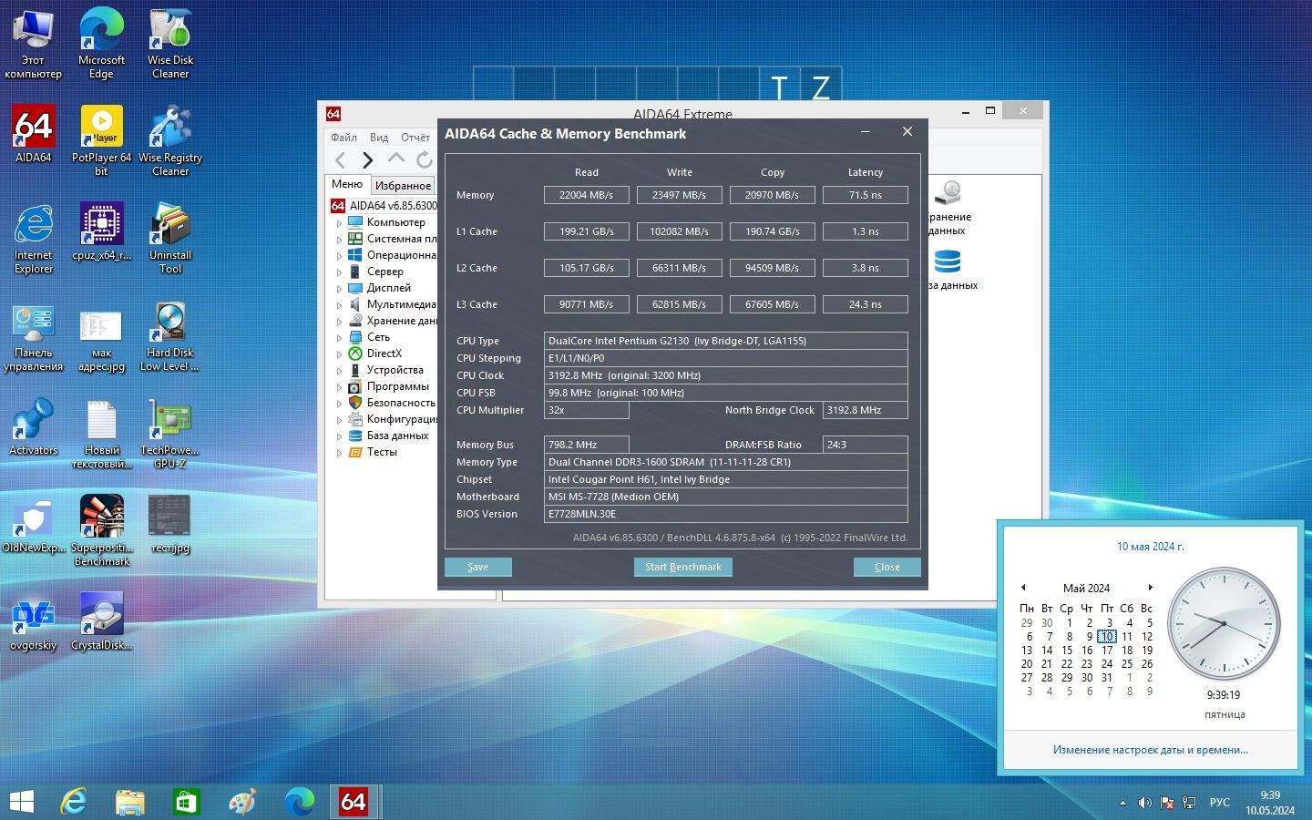Open the Файл menu in AIDA64

(343, 138)
